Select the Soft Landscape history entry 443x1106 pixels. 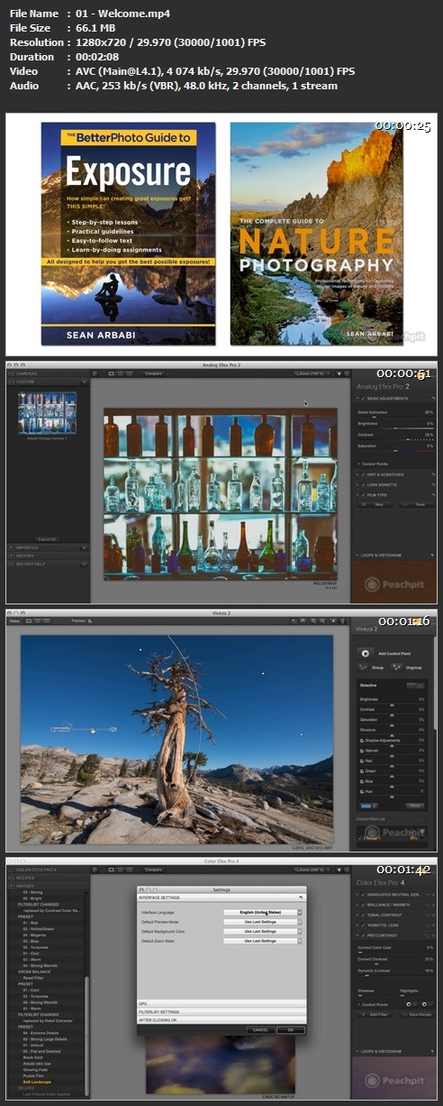(39, 1082)
